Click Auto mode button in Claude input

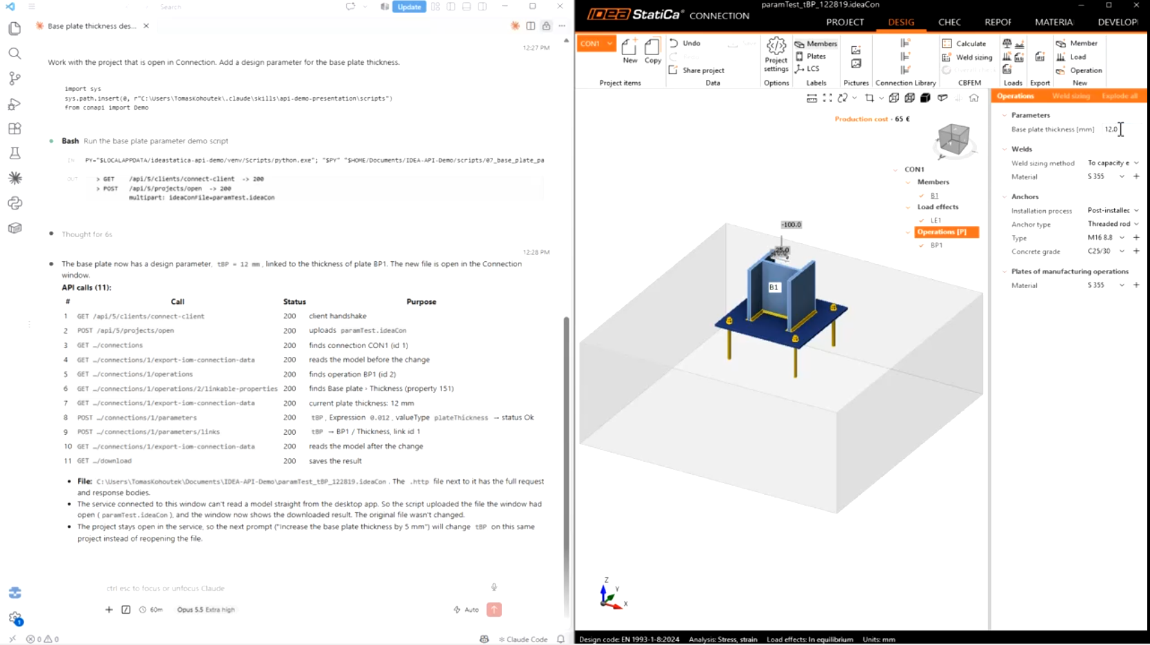(x=466, y=610)
